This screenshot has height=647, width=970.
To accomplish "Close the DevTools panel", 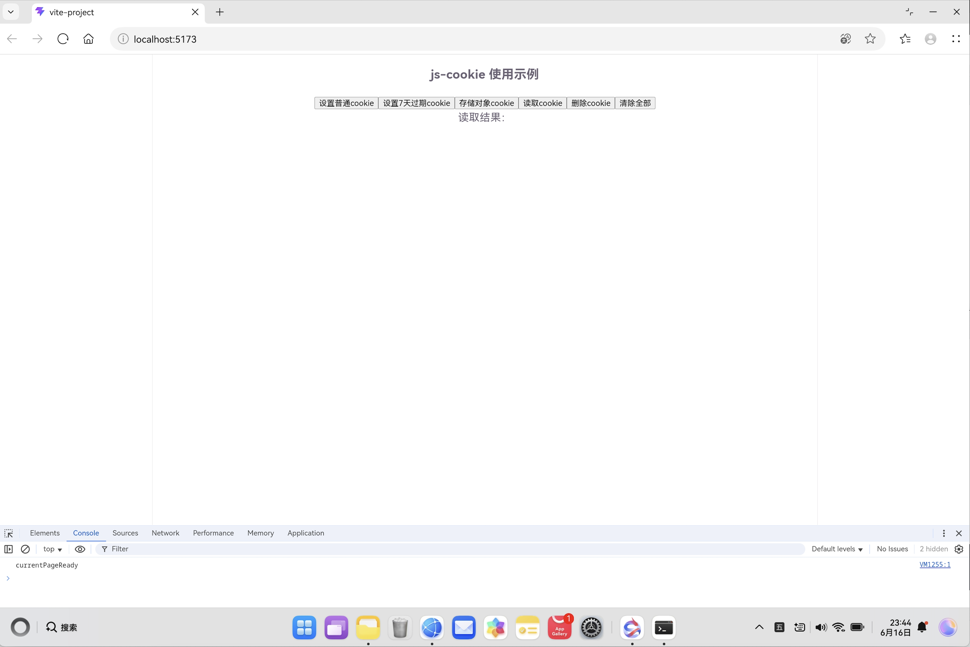I will [959, 533].
